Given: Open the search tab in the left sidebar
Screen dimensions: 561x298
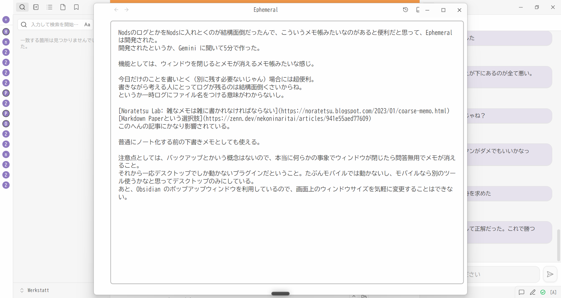Looking at the screenshot, I should click(x=22, y=7).
